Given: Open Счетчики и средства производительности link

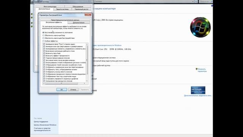Looking at the screenshot, I should (x=42, y=129).
